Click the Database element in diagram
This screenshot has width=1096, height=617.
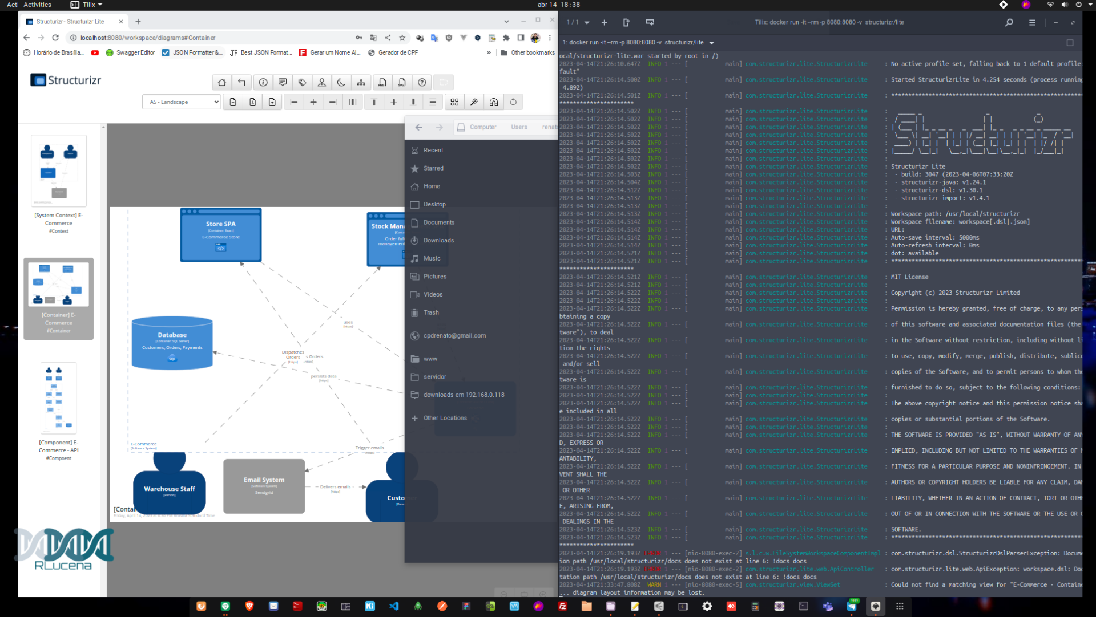point(172,343)
